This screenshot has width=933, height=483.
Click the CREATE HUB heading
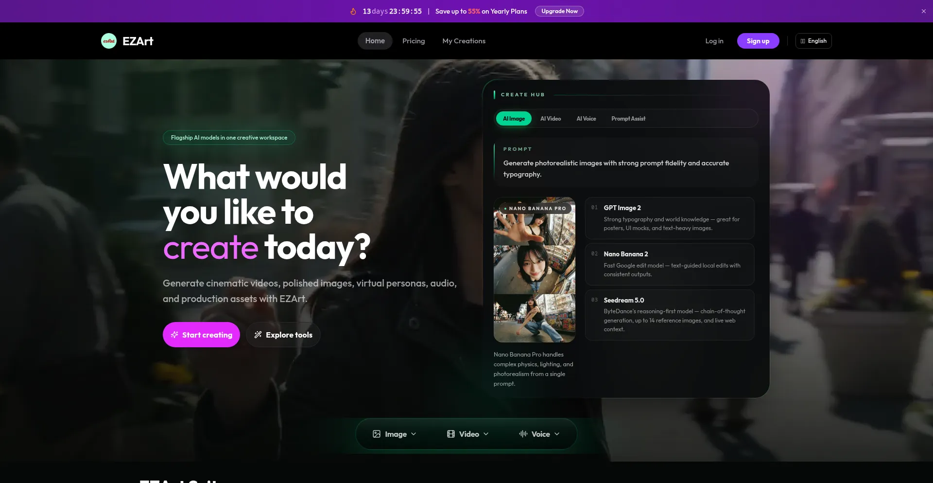point(523,95)
